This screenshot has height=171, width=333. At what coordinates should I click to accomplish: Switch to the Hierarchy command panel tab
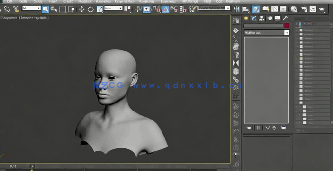tap(261, 18)
